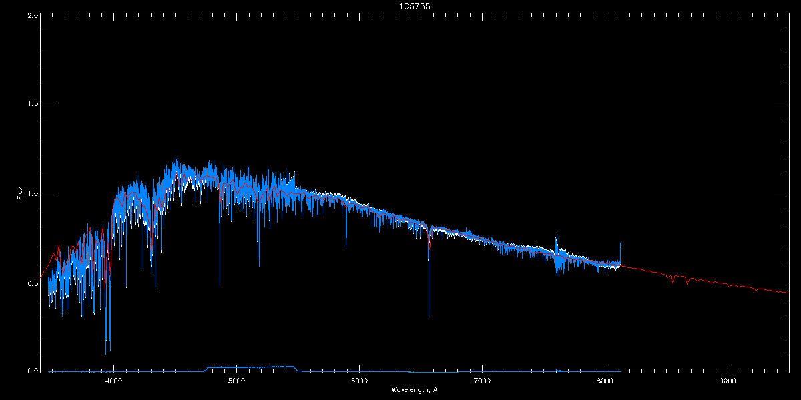Click the Wavelength, A x-axis label
Image resolution: width=801 pixels, height=400 pixels.
[415, 390]
